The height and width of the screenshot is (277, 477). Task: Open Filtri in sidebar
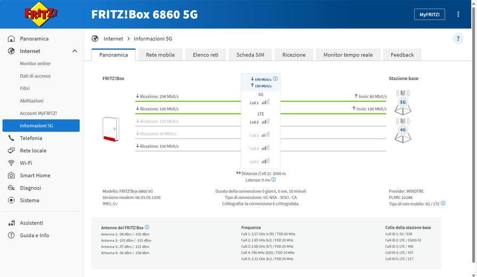tap(24, 88)
